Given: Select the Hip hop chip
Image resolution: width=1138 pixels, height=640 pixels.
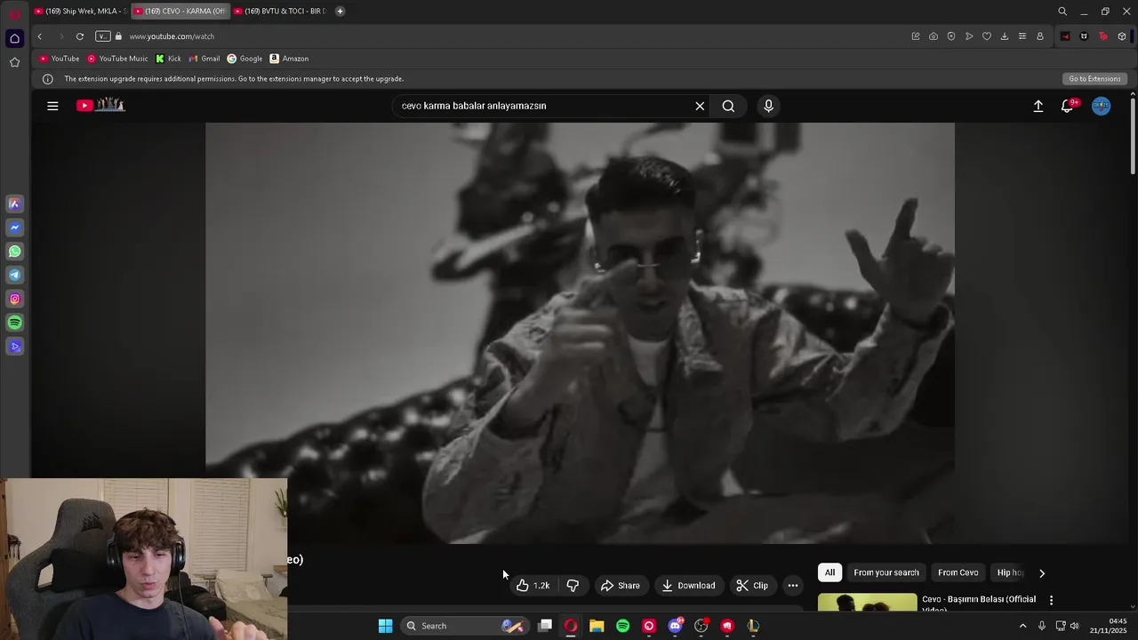Looking at the screenshot, I should point(1010,572).
